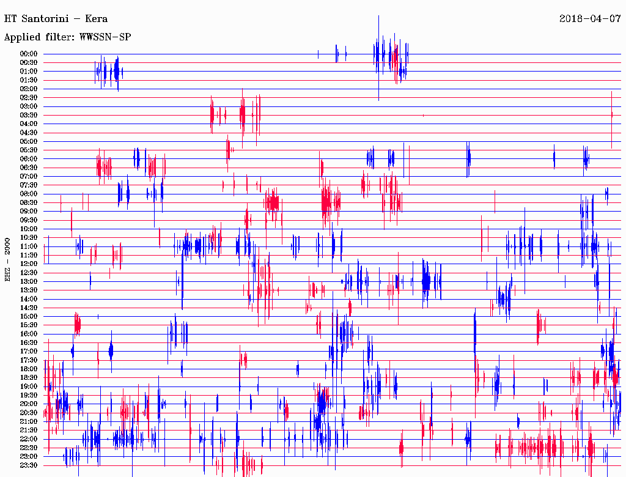Click the WWSSN-SP filter name
The height and width of the screenshot is (477, 626).
(x=105, y=37)
